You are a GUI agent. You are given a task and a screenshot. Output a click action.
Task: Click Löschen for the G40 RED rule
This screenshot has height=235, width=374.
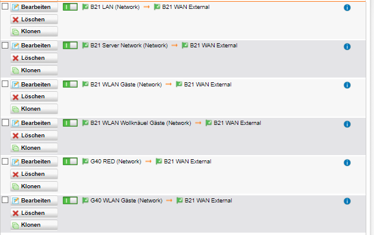click(34, 174)
